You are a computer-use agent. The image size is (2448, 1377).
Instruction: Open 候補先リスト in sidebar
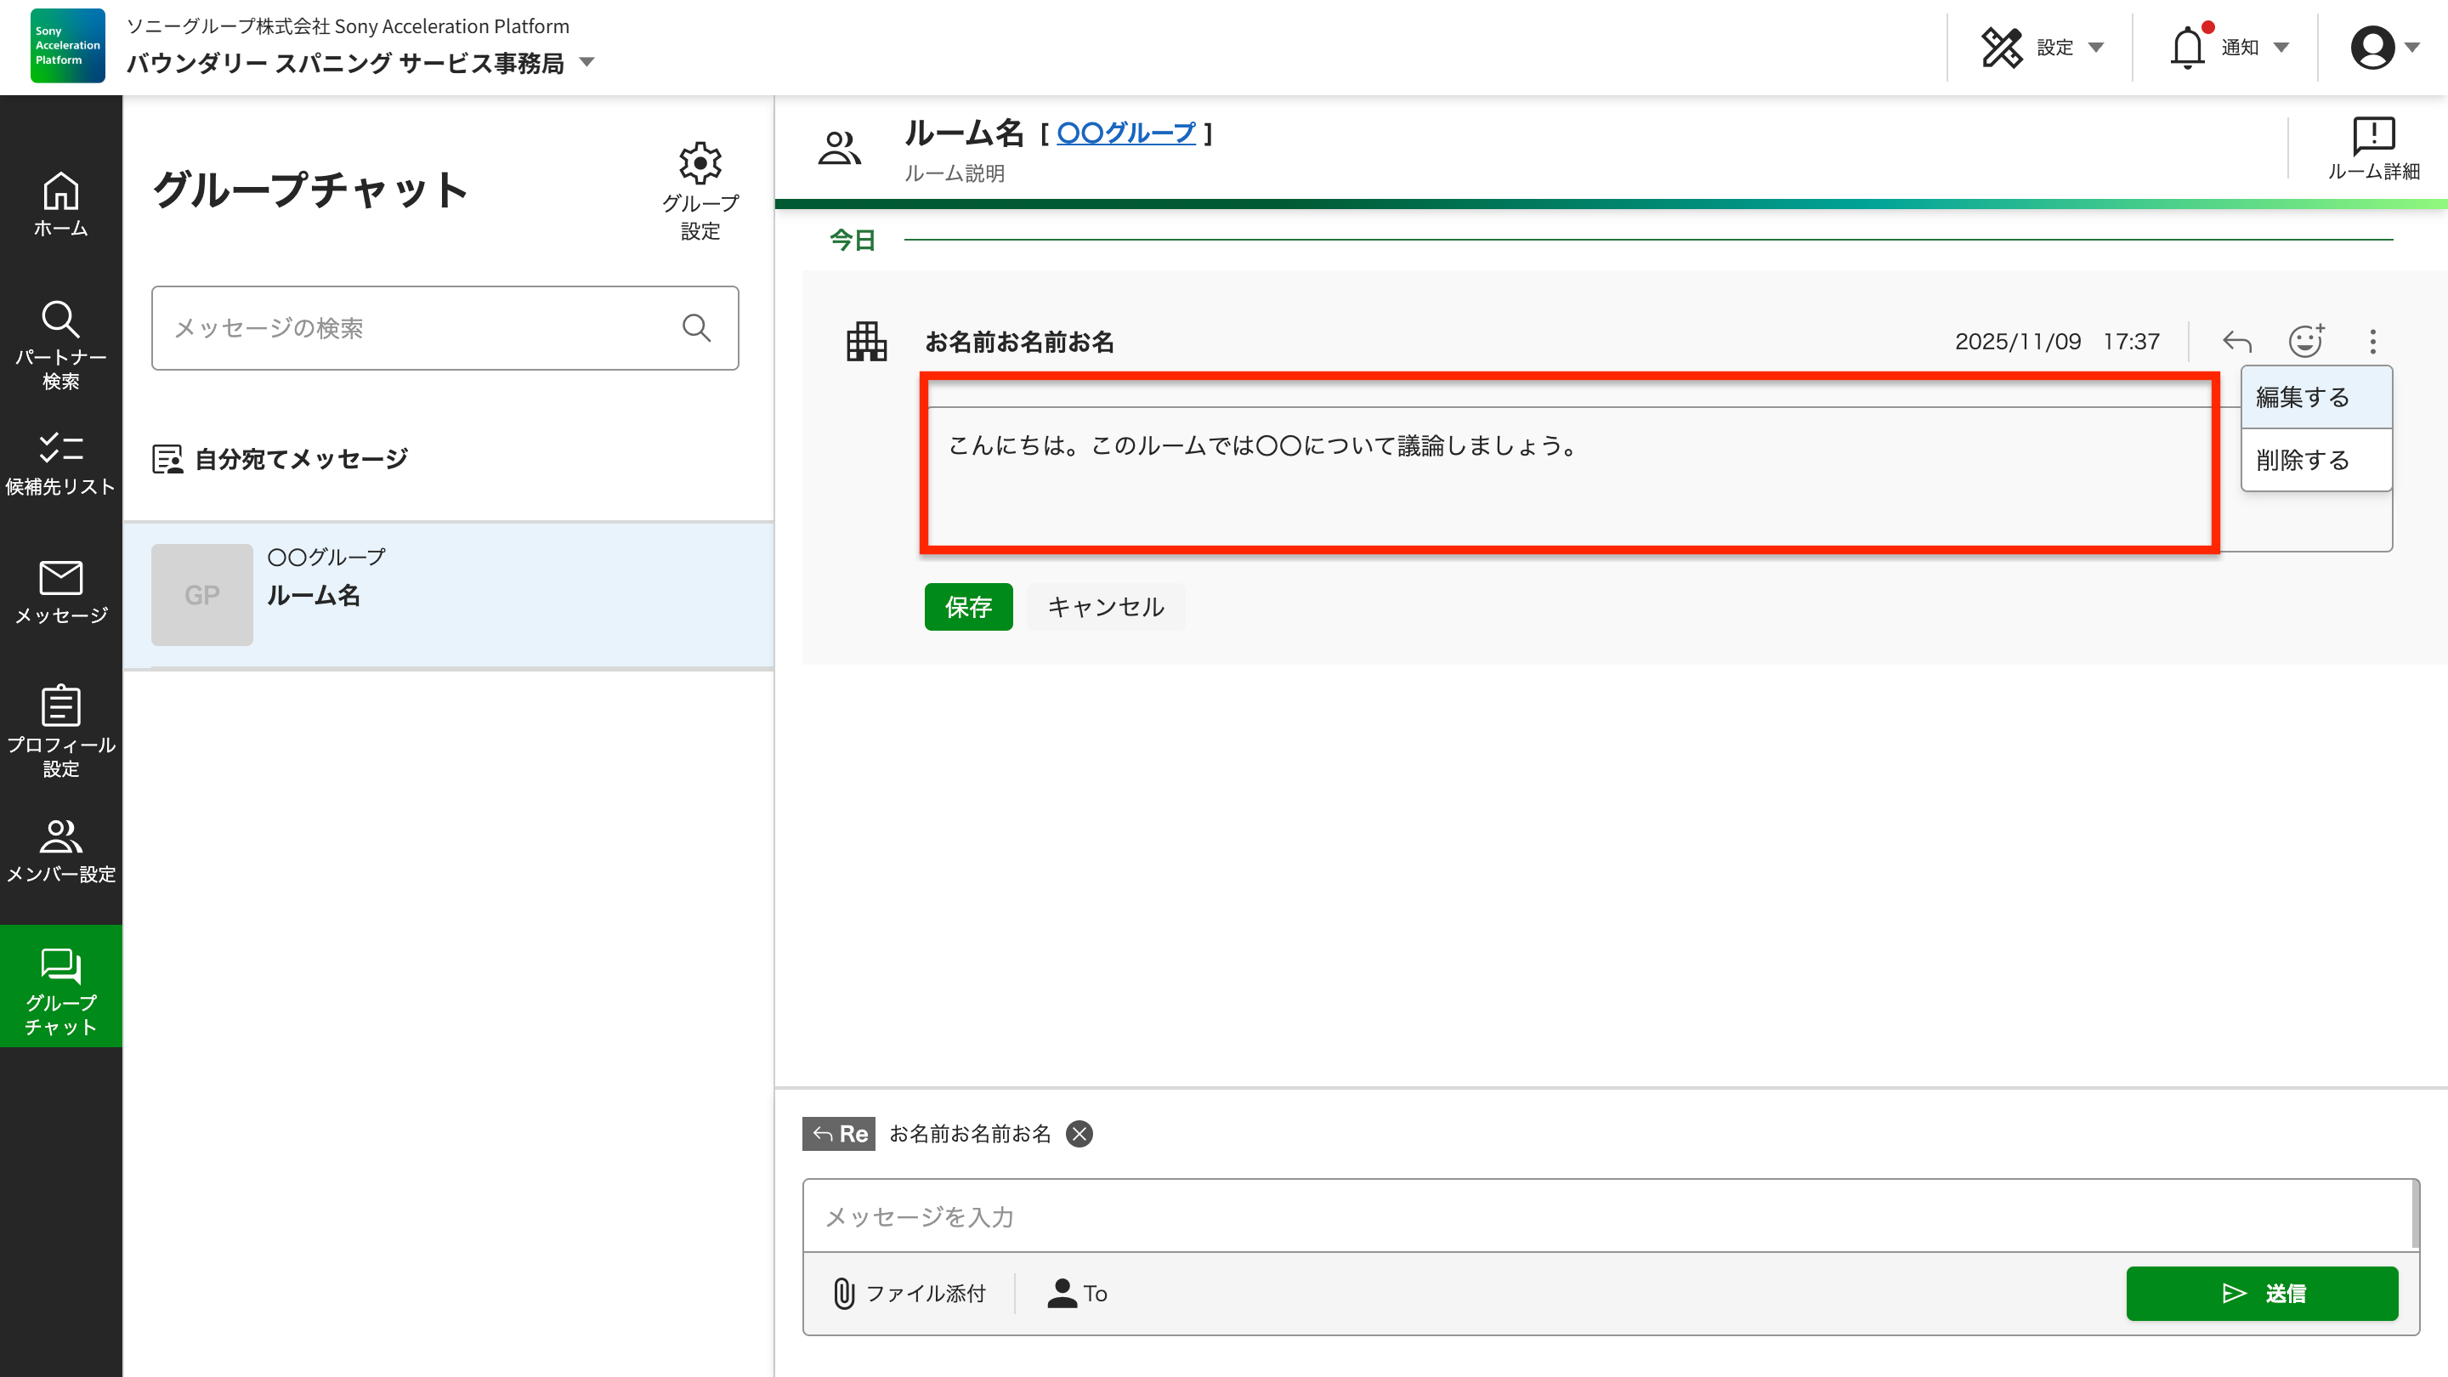[61, 464]
